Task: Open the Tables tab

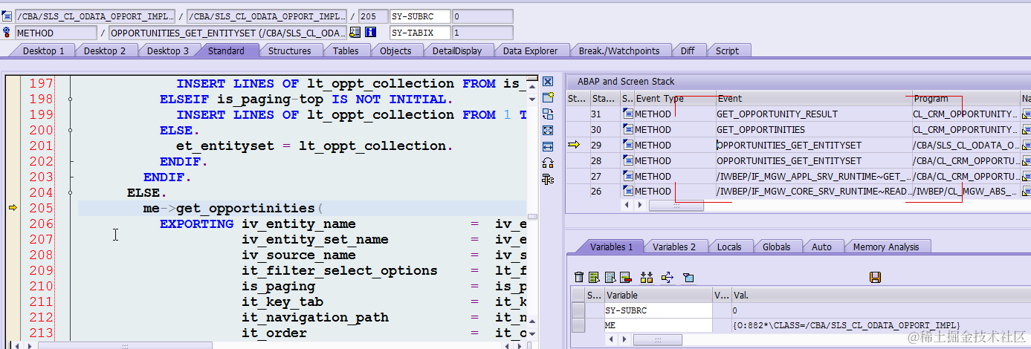Action: (346, 50)
